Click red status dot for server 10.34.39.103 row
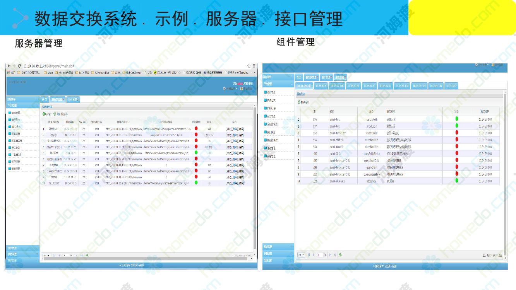516x290 pixels. pyautogui.click(x=196, y=129)
